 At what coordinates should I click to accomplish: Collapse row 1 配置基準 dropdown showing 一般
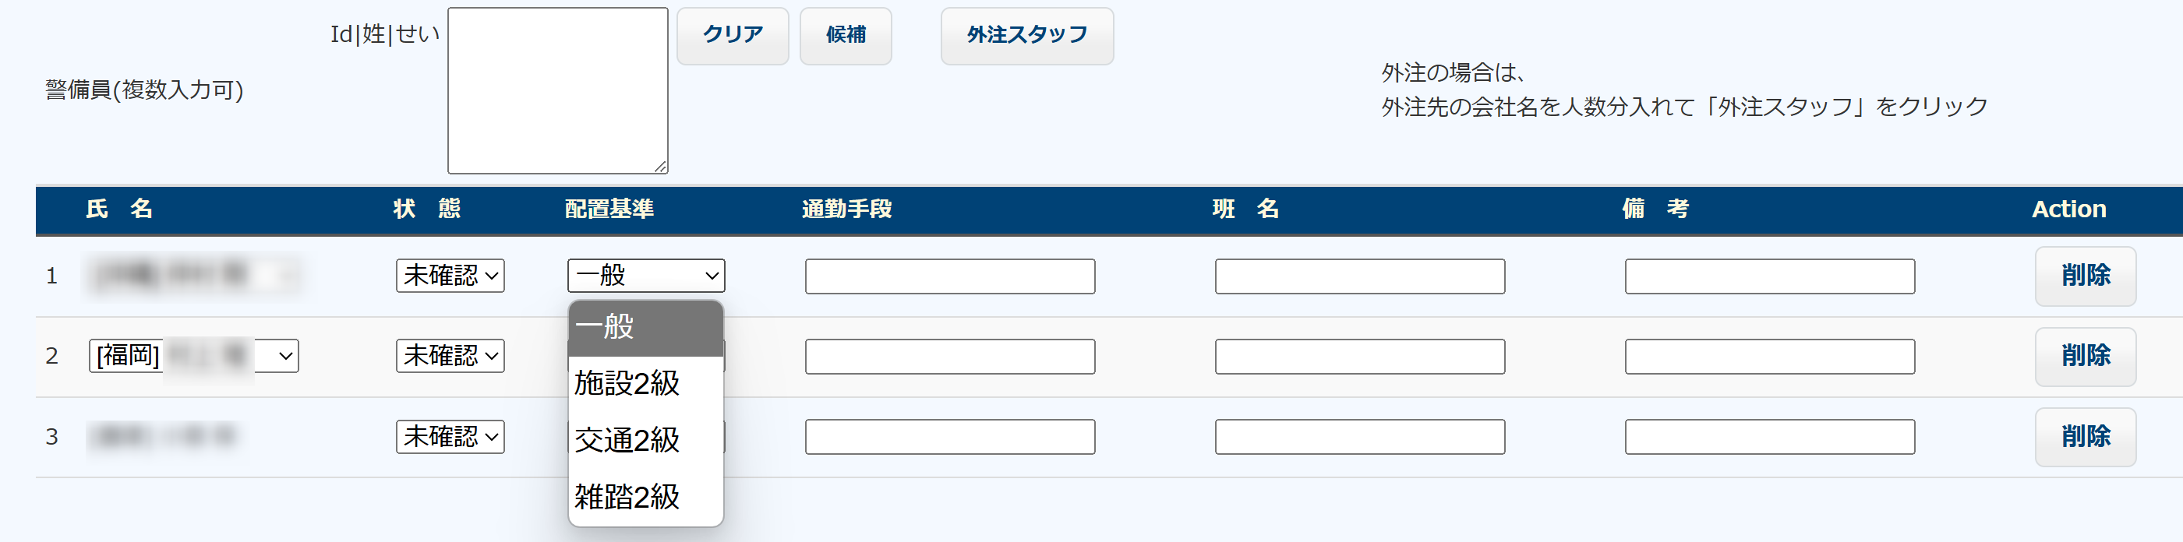(646, 276)
